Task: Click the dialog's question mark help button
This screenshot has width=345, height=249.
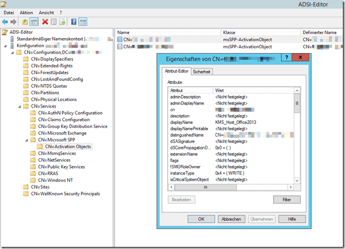Action: [286, 57]
